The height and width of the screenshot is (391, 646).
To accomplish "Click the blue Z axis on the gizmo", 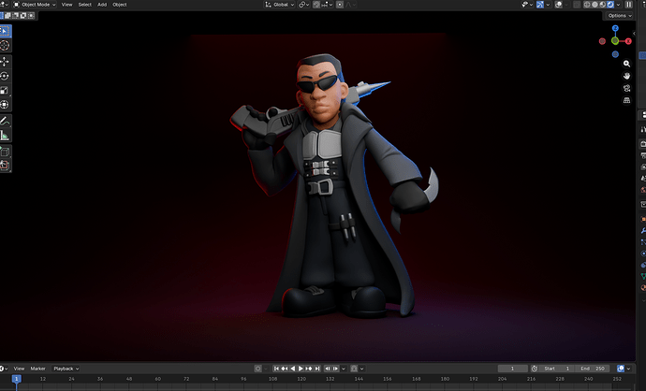I will [615, 28].
